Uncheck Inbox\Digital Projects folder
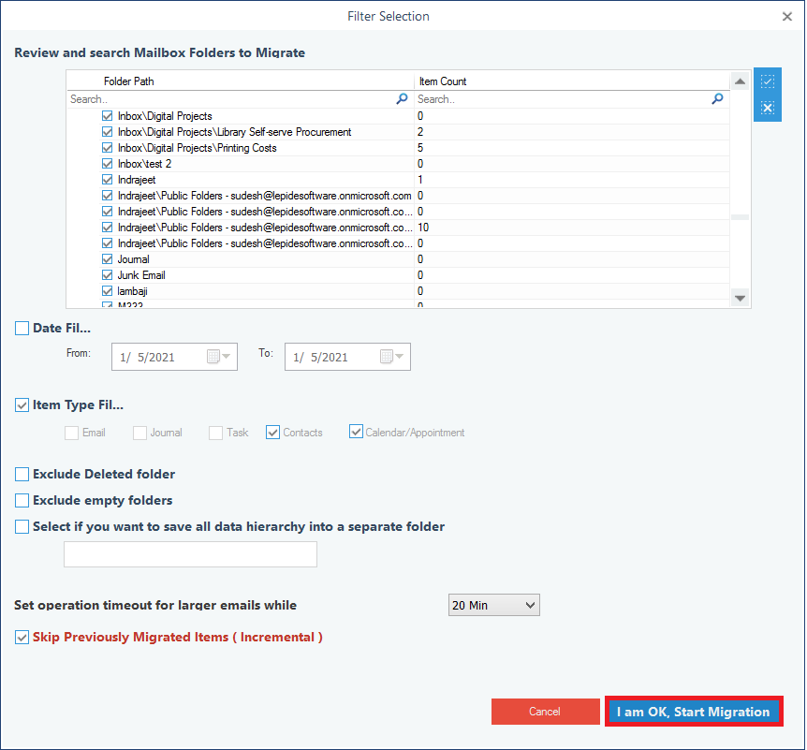807x750 pixels. pos(107,116)
